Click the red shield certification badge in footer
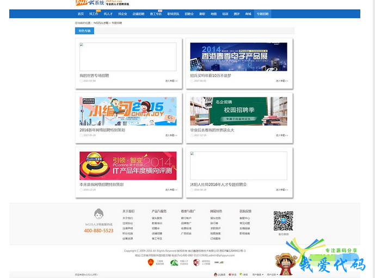 click(x=151, y=262)
